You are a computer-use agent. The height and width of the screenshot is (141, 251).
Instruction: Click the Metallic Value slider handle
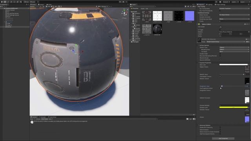tap(244, 74)
